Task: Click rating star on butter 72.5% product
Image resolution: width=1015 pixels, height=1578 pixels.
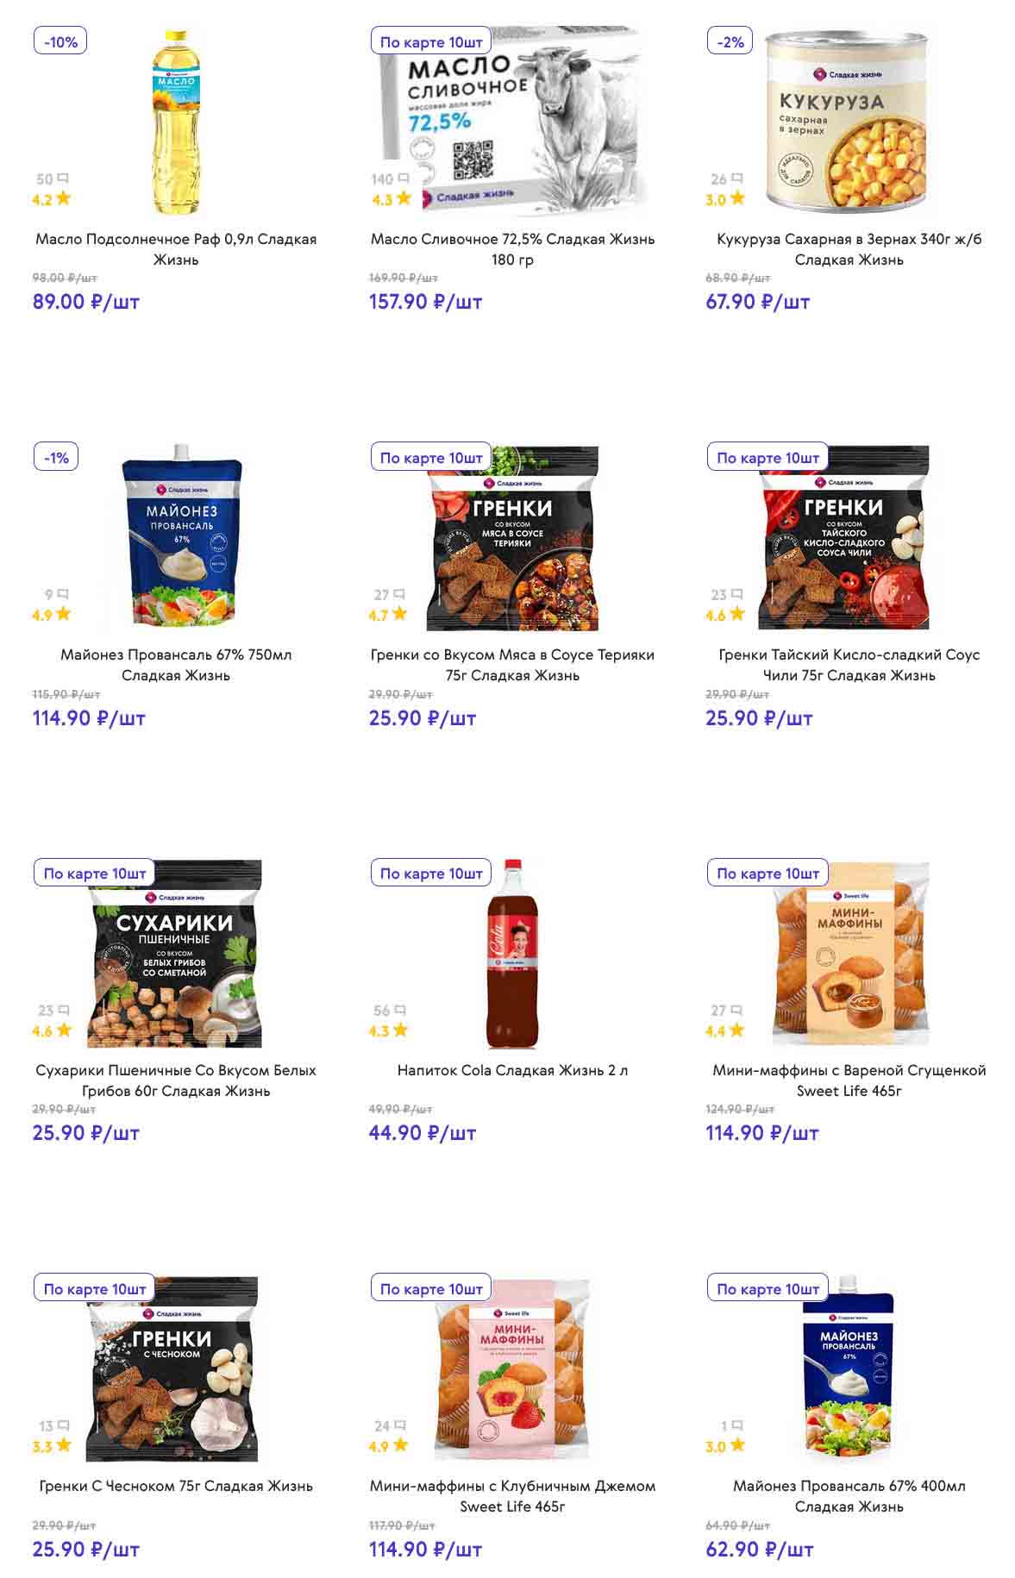Action: click(403, 199)
